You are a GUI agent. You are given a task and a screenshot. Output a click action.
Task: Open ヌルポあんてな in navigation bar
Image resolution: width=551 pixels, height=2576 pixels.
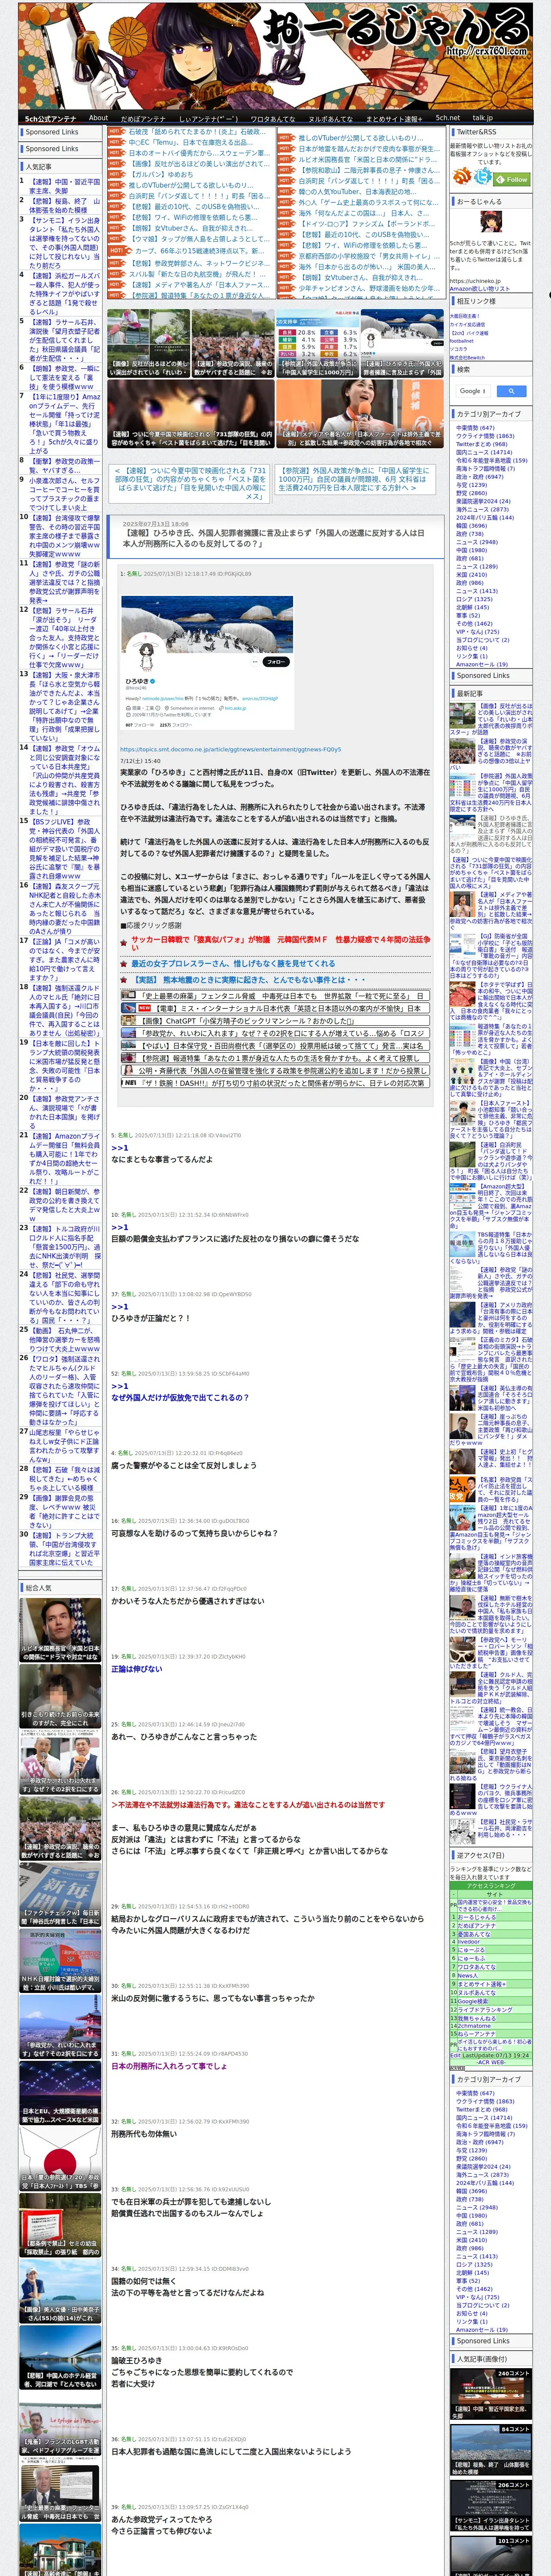(330, 118)
